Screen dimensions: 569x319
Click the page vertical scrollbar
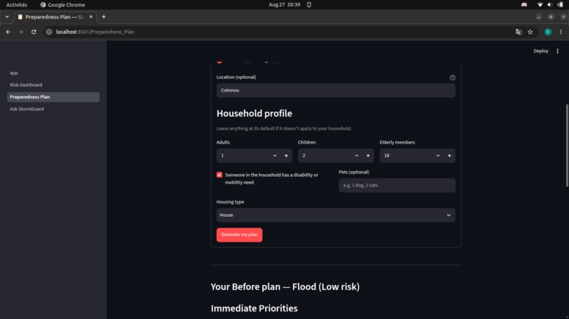pos(567,145)
